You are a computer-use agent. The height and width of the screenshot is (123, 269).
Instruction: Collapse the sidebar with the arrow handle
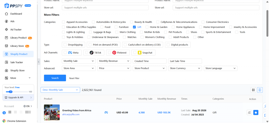[39, 61]
